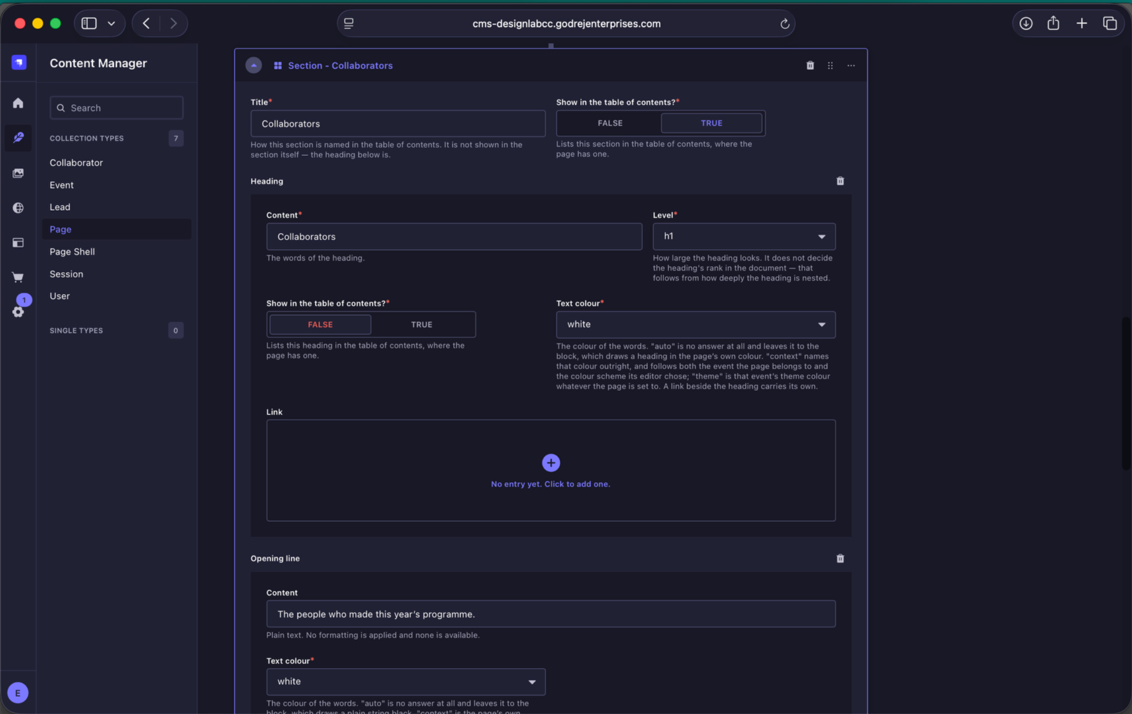Open Safari's Share menu icon
1132x714 pixels.
point(1053,23)
